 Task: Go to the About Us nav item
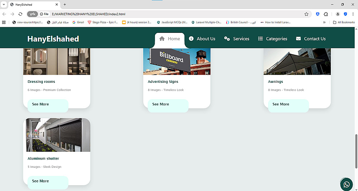pyautogui.click(x=202, y=39)
